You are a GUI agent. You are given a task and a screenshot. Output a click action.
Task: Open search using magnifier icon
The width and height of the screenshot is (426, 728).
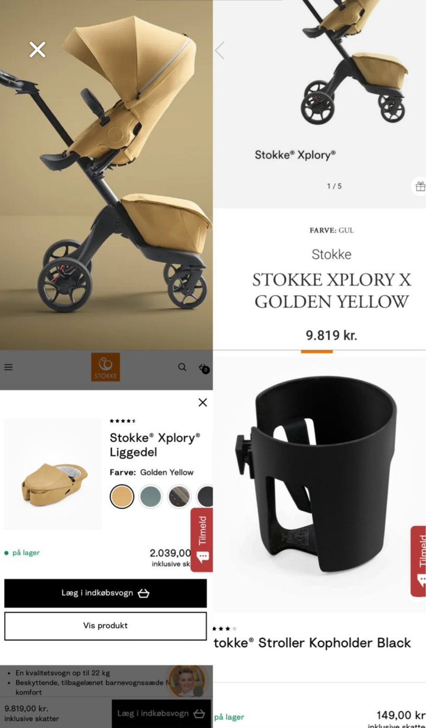182,367
